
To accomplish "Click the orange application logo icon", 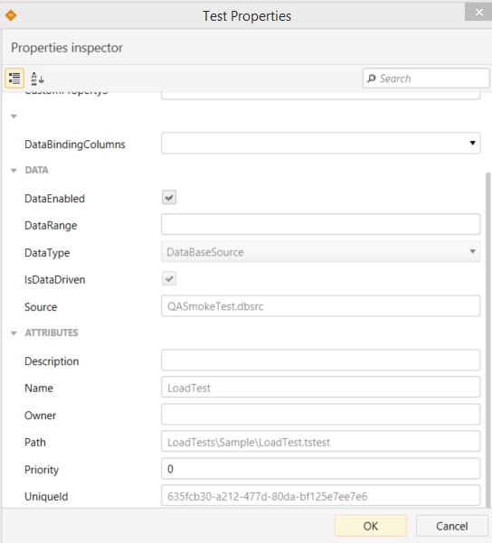I will (11, 15).
